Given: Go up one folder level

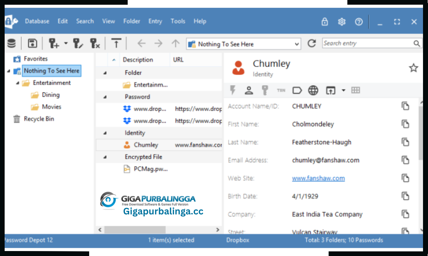Looking at the screenshot, I should (175, 44).
